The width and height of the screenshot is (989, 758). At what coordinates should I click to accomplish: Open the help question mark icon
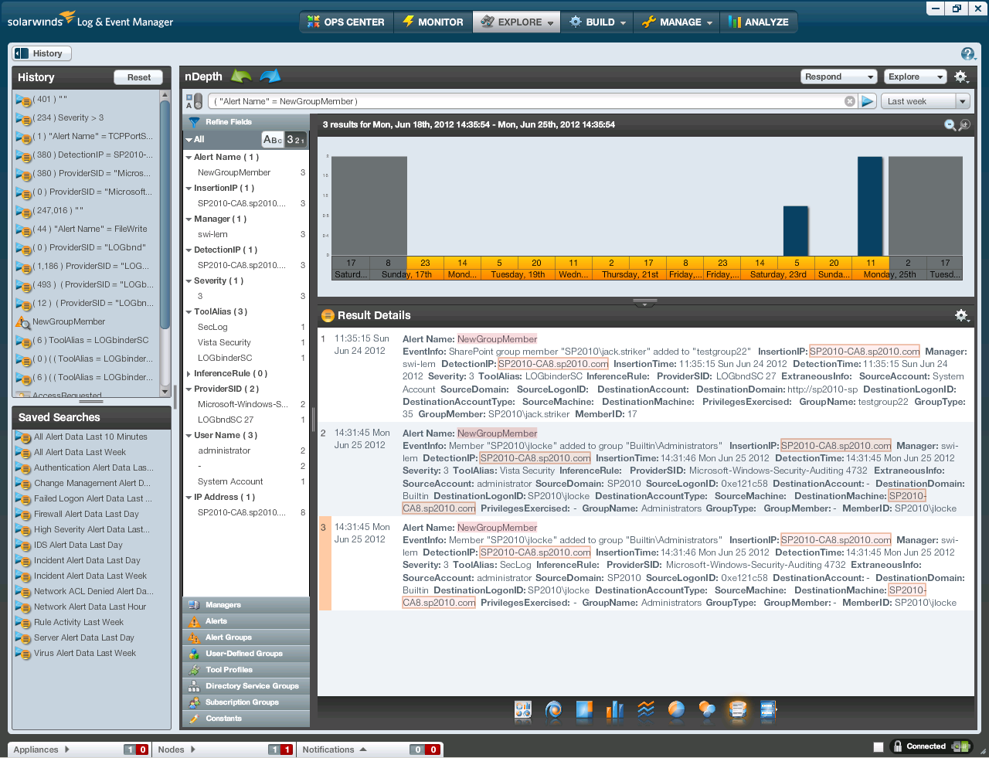tap(968, 53)
